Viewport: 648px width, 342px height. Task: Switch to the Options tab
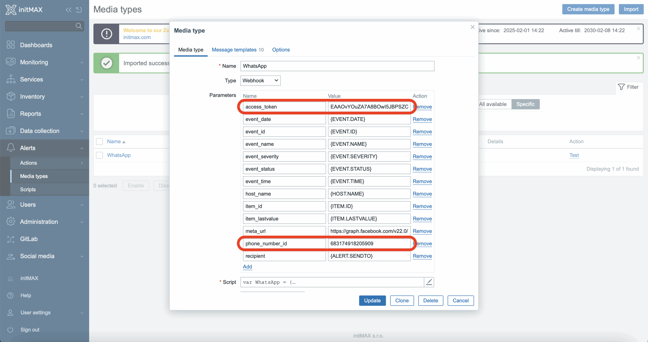pyautogui.click(x=281, y=50)
